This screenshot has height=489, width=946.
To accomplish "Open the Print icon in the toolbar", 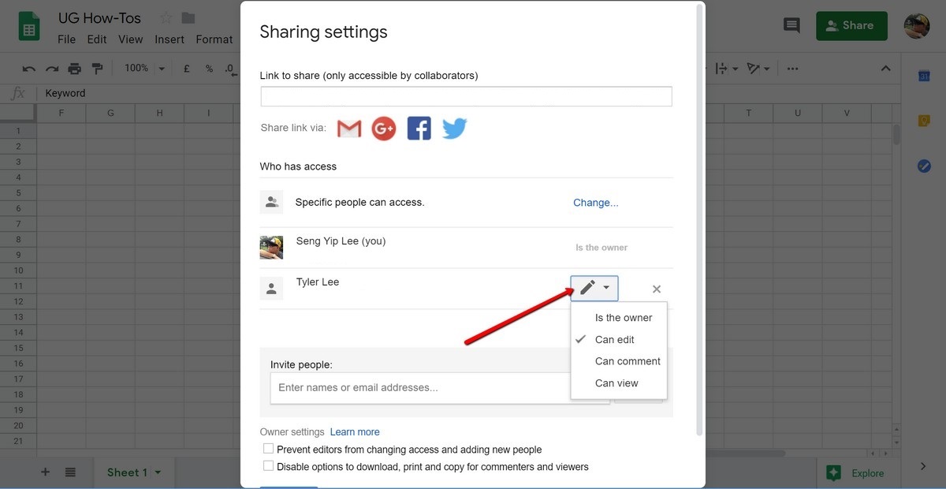I will click(74, 68).
